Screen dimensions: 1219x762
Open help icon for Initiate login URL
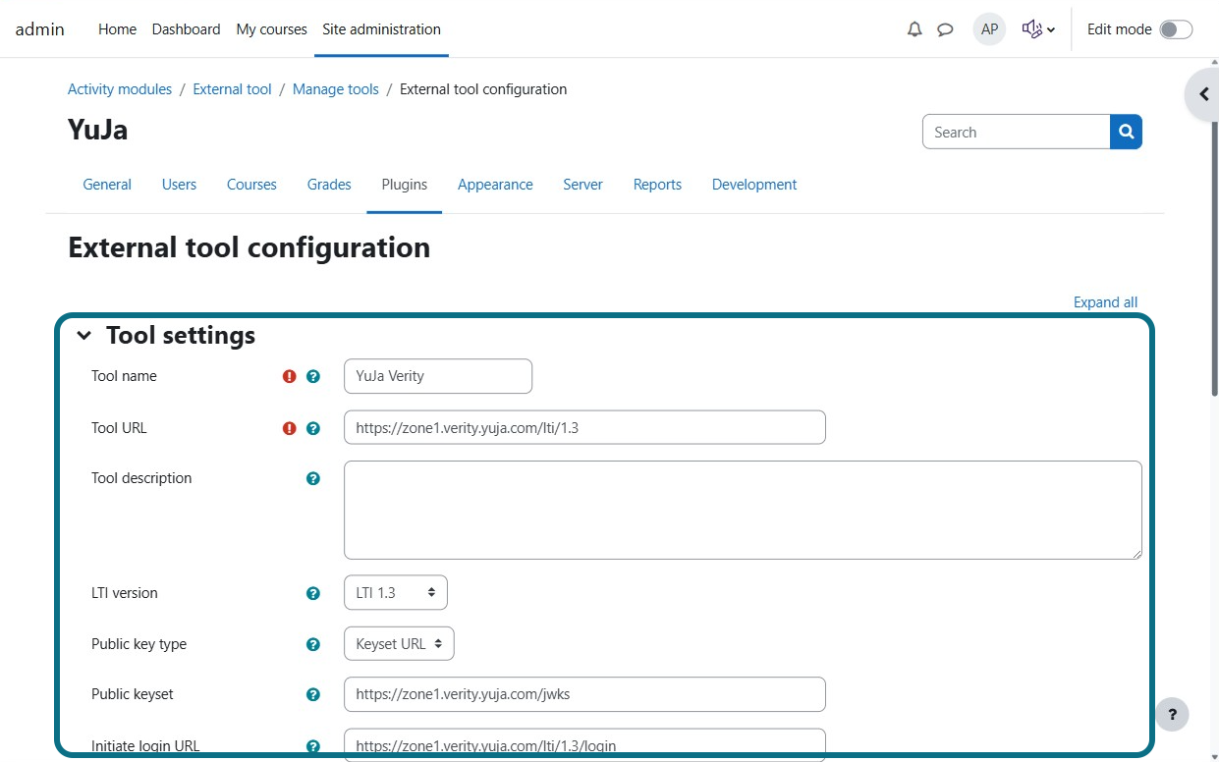pos(313,746)
